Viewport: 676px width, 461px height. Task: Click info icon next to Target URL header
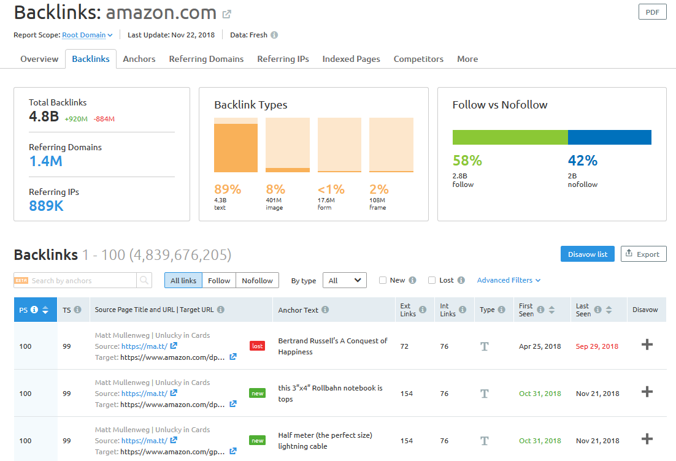pyautogui.click(x=221, y=310)
